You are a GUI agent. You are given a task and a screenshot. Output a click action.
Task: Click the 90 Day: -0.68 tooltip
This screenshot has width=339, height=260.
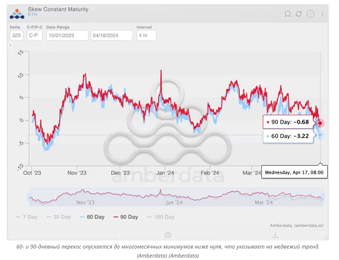pos(288,122)
